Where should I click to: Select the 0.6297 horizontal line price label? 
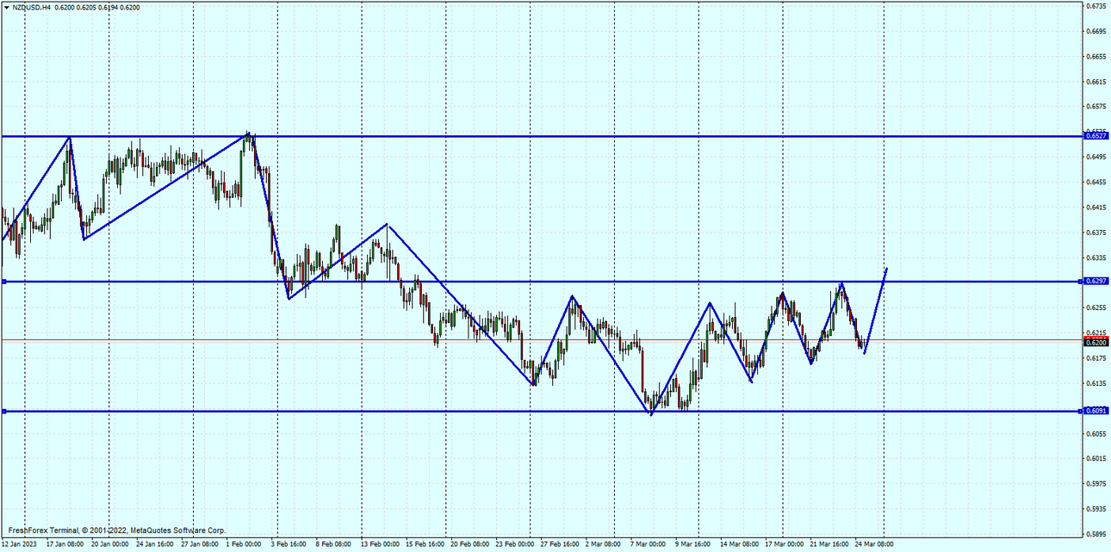[x=1096, y=282]
